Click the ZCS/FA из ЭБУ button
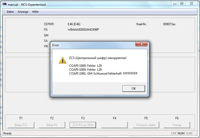This screenshot has width=200, height=138. 83,125
